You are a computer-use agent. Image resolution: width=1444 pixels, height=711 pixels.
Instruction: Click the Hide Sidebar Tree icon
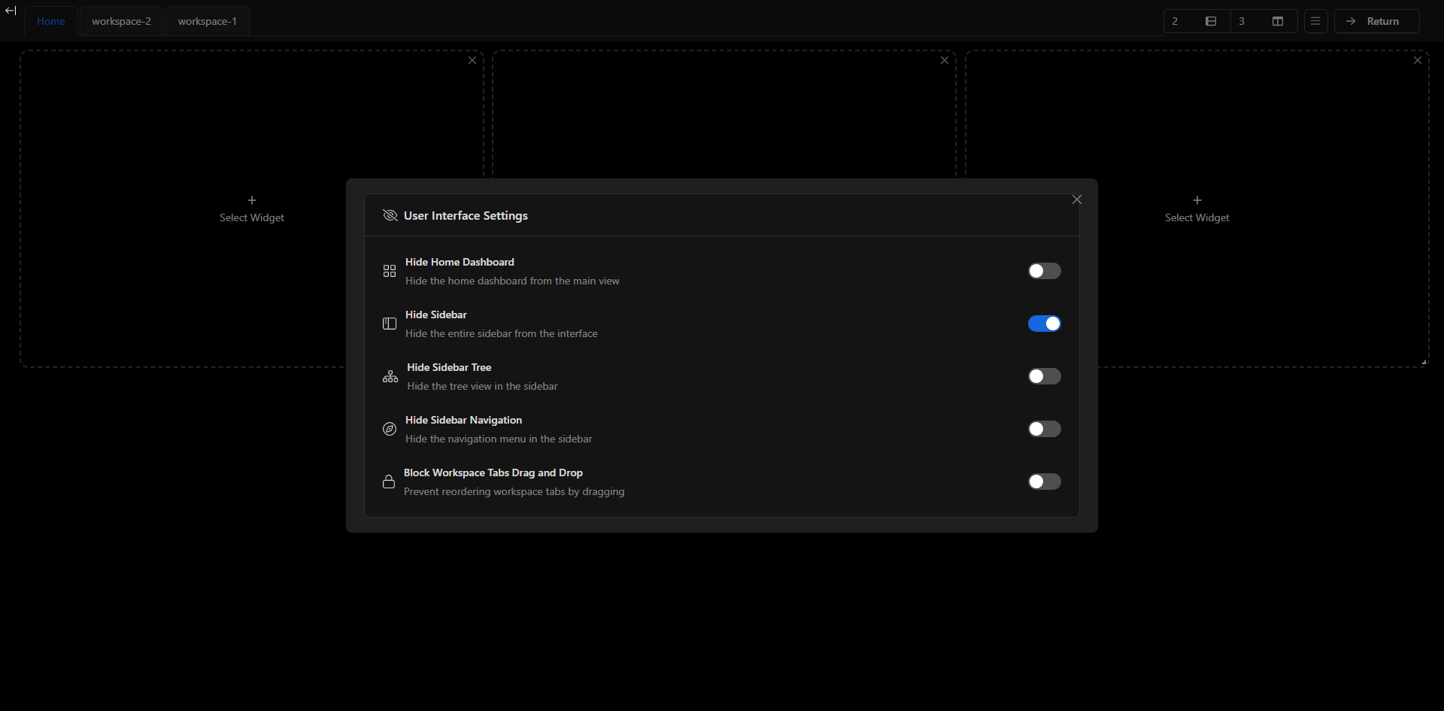(389, 376)
